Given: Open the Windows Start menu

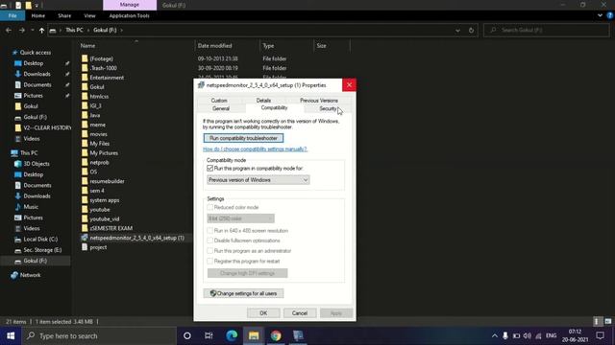Looking at the screenshot, I should coord(11,335).
